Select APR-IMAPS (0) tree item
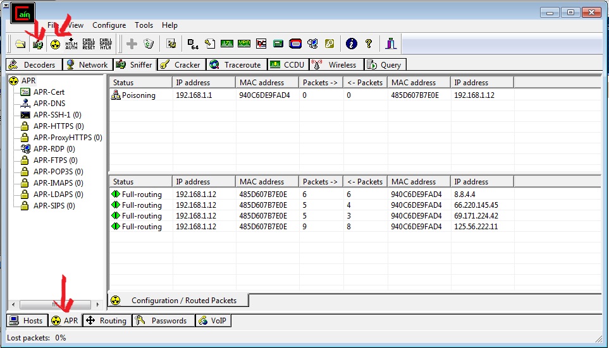Image resolution: width=609 pixels, height=348 pixels. tap(58, 183)
